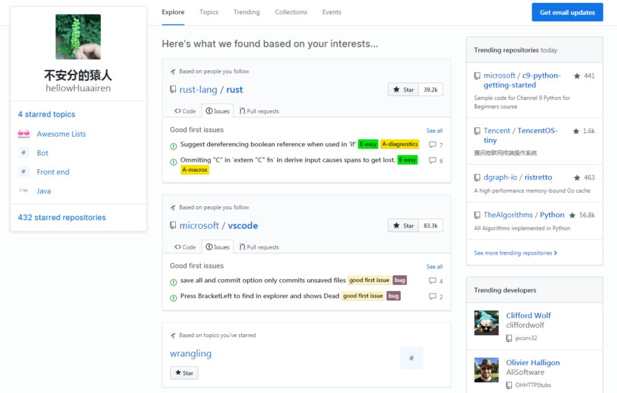Open Pull requests tab for microsoft / vscode

click(x=259, y=247)
